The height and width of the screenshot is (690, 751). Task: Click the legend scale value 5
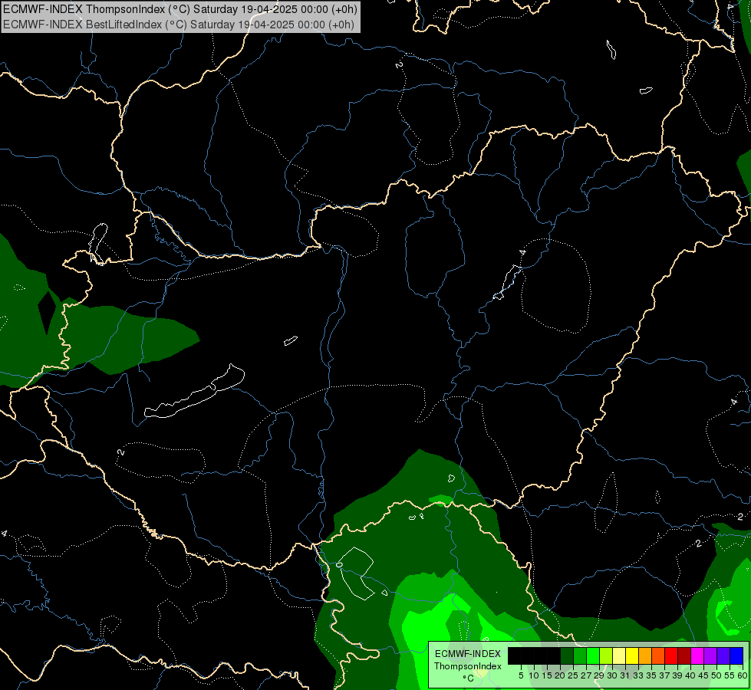point(521,675)
